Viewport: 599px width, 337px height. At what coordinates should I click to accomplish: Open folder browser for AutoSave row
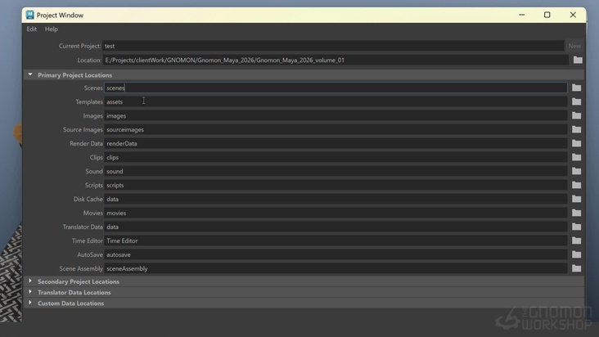click(x=576, y=254)
